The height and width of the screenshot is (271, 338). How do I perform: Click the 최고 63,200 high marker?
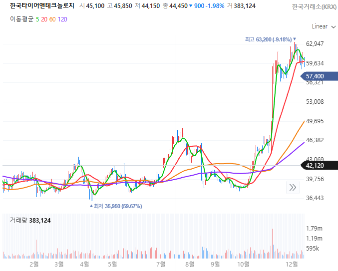[x=270, y=39]
